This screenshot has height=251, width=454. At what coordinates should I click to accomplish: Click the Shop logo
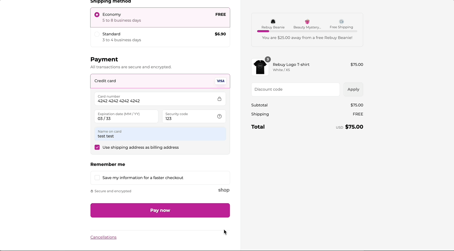224,190
